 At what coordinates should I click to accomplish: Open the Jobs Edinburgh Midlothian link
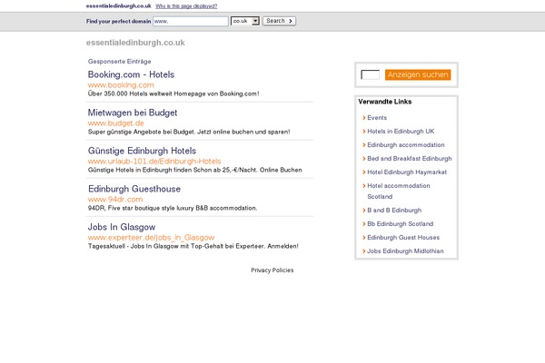(x=405, y=251)
